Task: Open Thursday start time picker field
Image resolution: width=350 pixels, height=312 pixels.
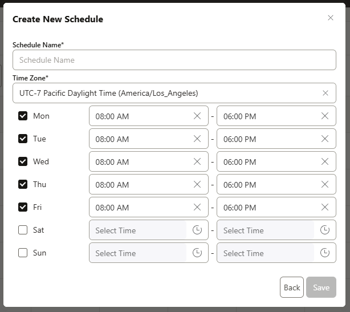Action: pos(149,184)
